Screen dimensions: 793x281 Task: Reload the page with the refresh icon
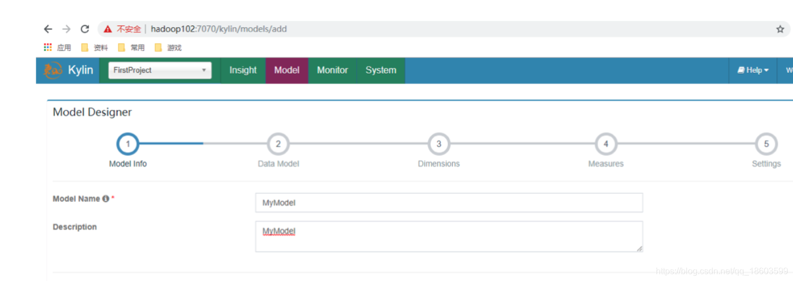pyautogui.click(x=85, y=29)
